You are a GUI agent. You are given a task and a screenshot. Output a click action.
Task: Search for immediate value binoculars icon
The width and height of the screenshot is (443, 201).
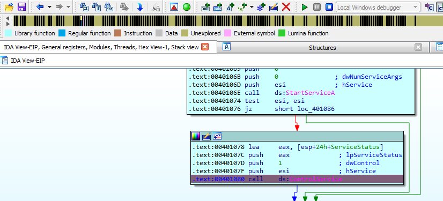point(84,7)
